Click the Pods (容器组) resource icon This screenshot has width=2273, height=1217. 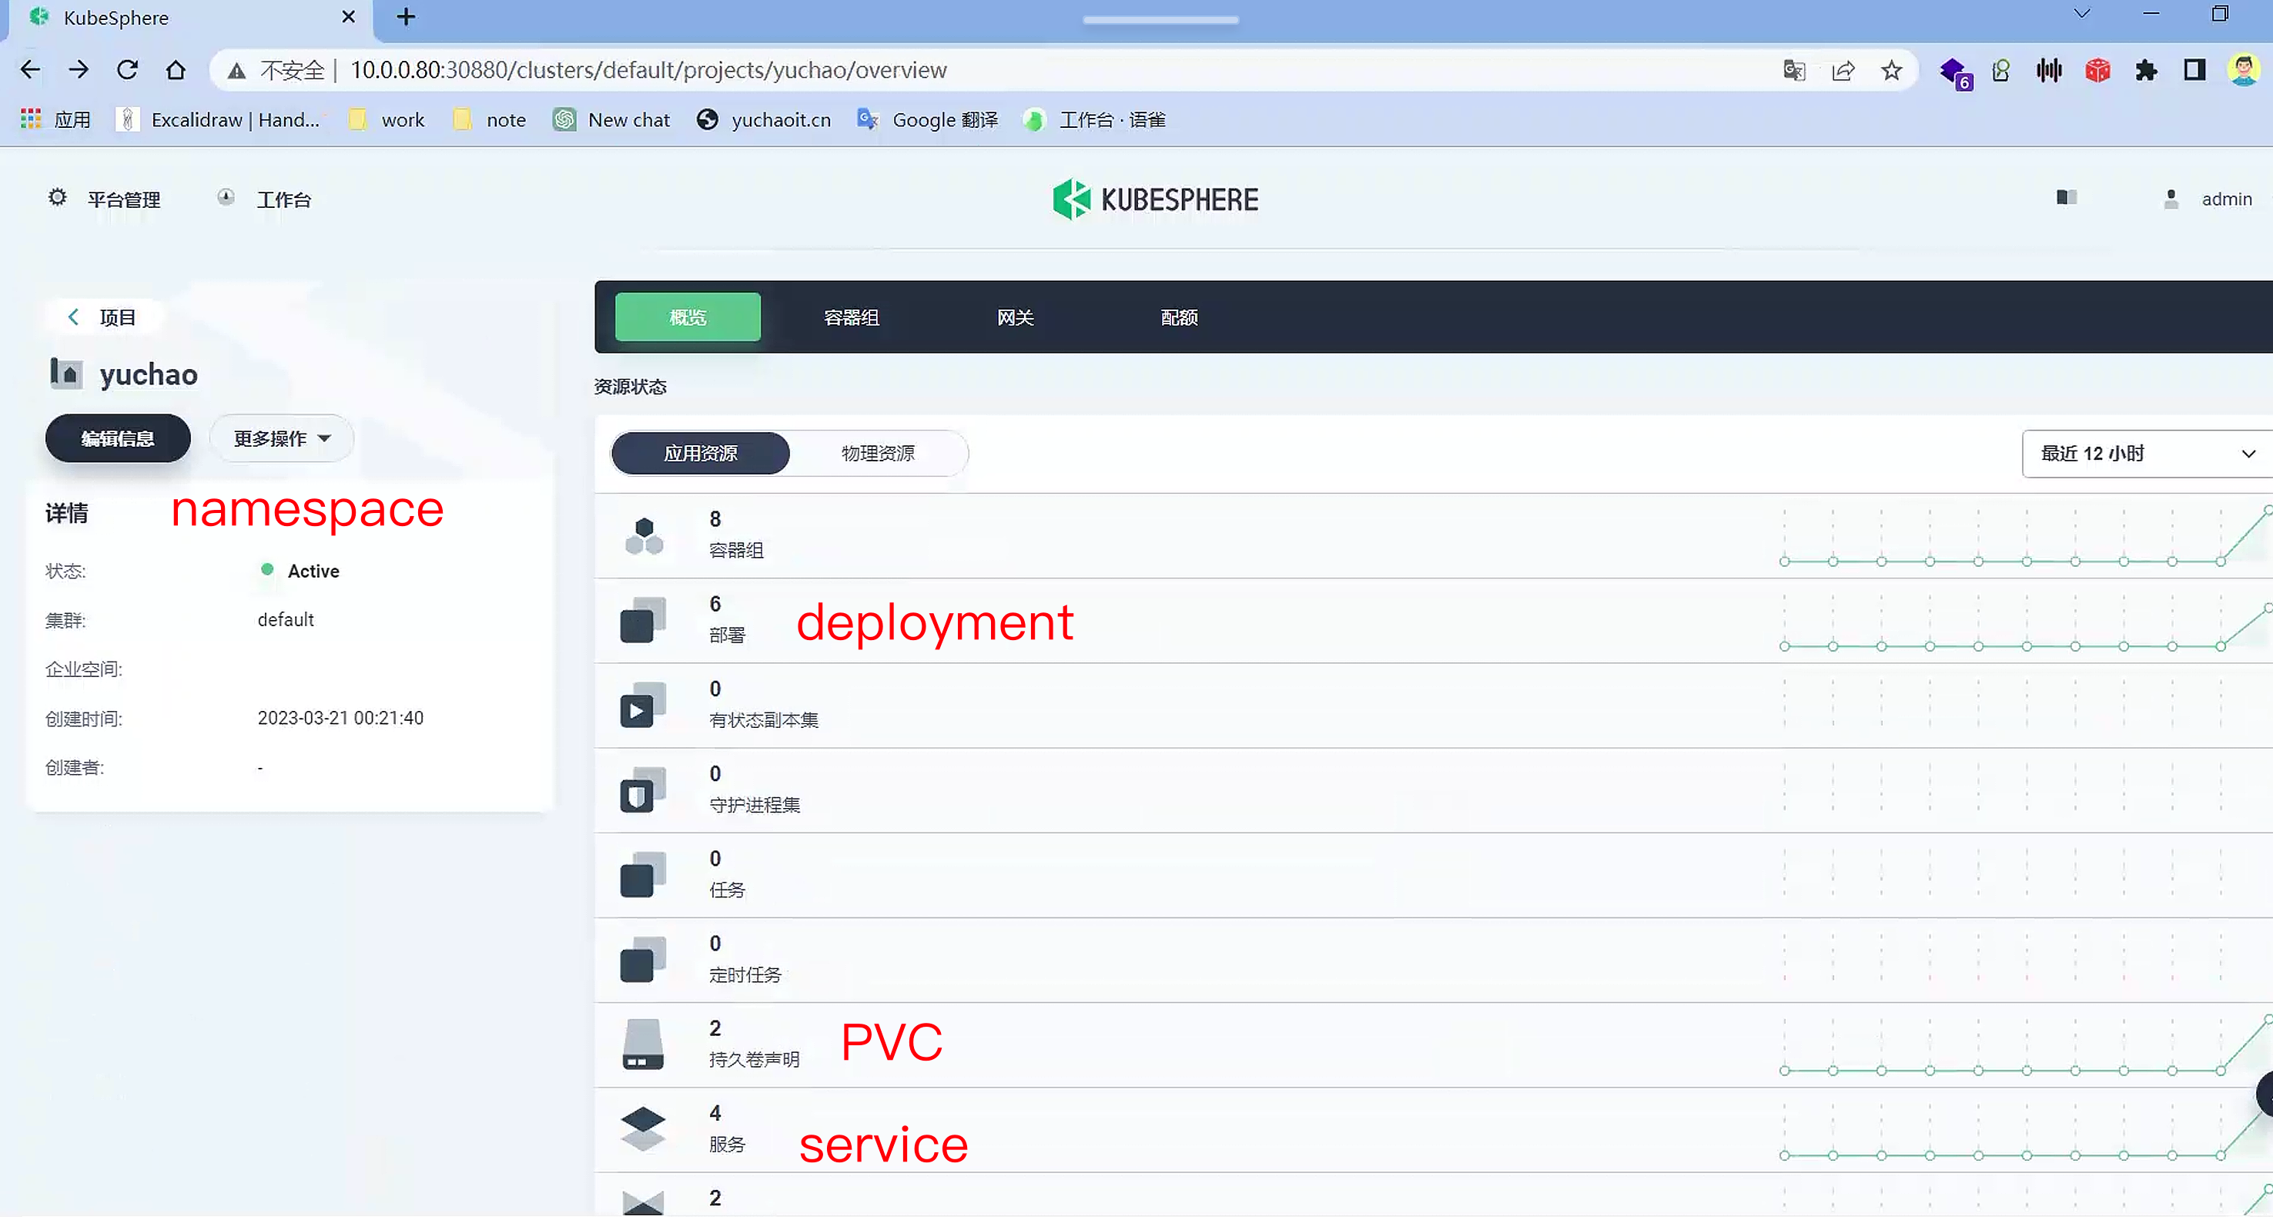click(x=643, y=535)
